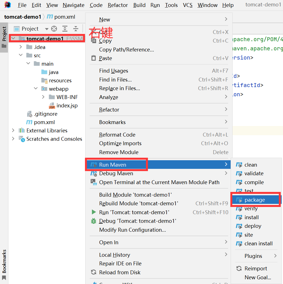The height and width of the screenshot is (284, 283).
Task: Select the index.jsp file
Action: pos(63,105)
